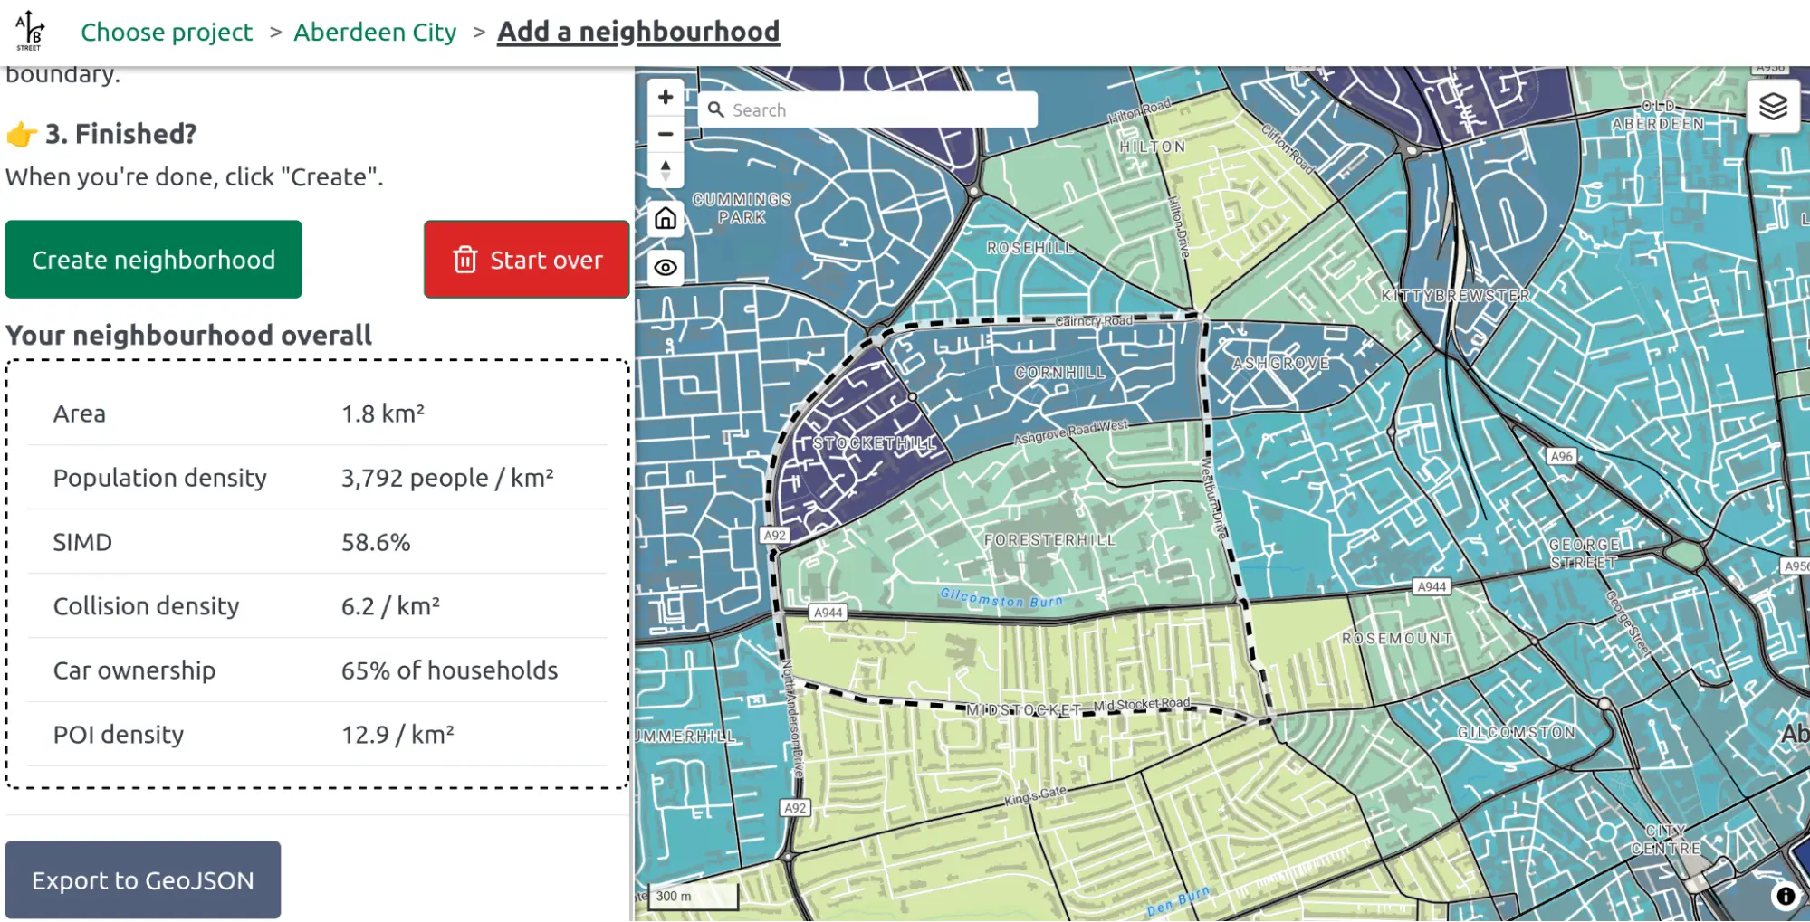Click the Stockethill area on the map
Image resolution: width=1810 pixels, height=922 pixels.
pyautogui.click(x=873, y=443)
